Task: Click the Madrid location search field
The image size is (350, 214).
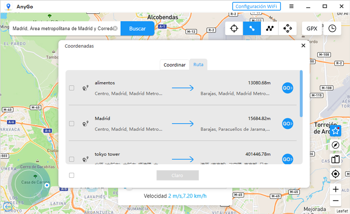Action: tap(62, 28)
